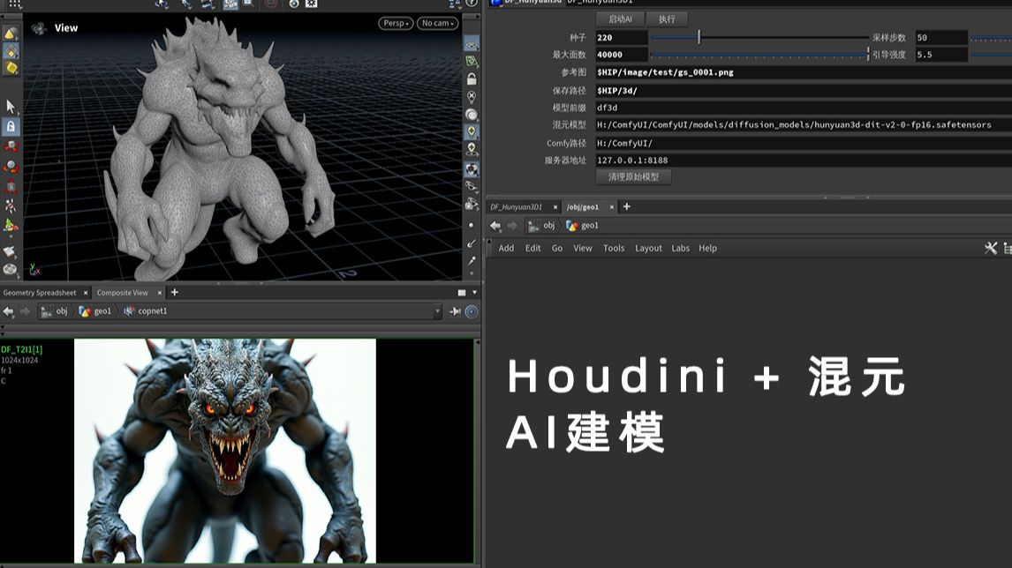The image size is (1012, 568).
Task: Go forward in Composite View path
Action: coord(26,311)
